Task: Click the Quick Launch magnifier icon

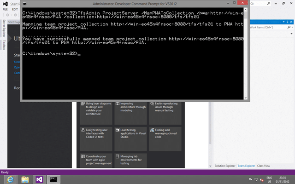Action: (x=269, y=4)
